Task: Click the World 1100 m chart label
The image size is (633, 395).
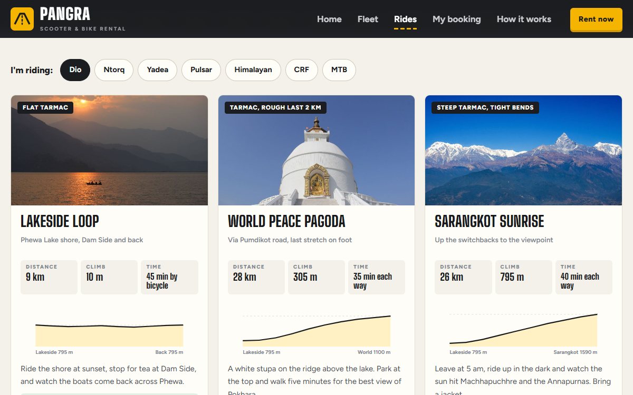Action: (374, 352)
